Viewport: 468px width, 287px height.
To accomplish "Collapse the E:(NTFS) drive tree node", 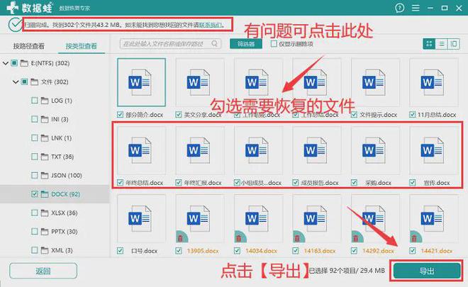I will coord(6,63).
